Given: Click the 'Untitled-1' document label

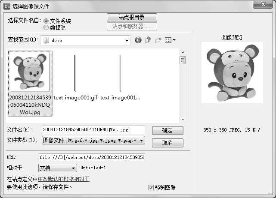Looking at the screenshot, I should point(93,168).
